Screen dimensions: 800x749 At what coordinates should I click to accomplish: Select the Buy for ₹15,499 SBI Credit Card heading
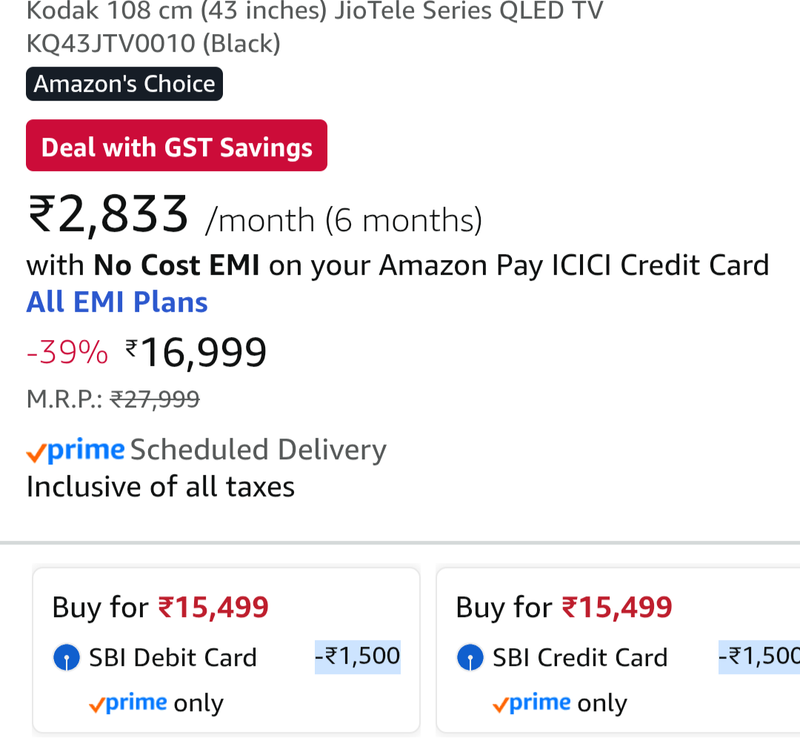[x=564, y=607]
